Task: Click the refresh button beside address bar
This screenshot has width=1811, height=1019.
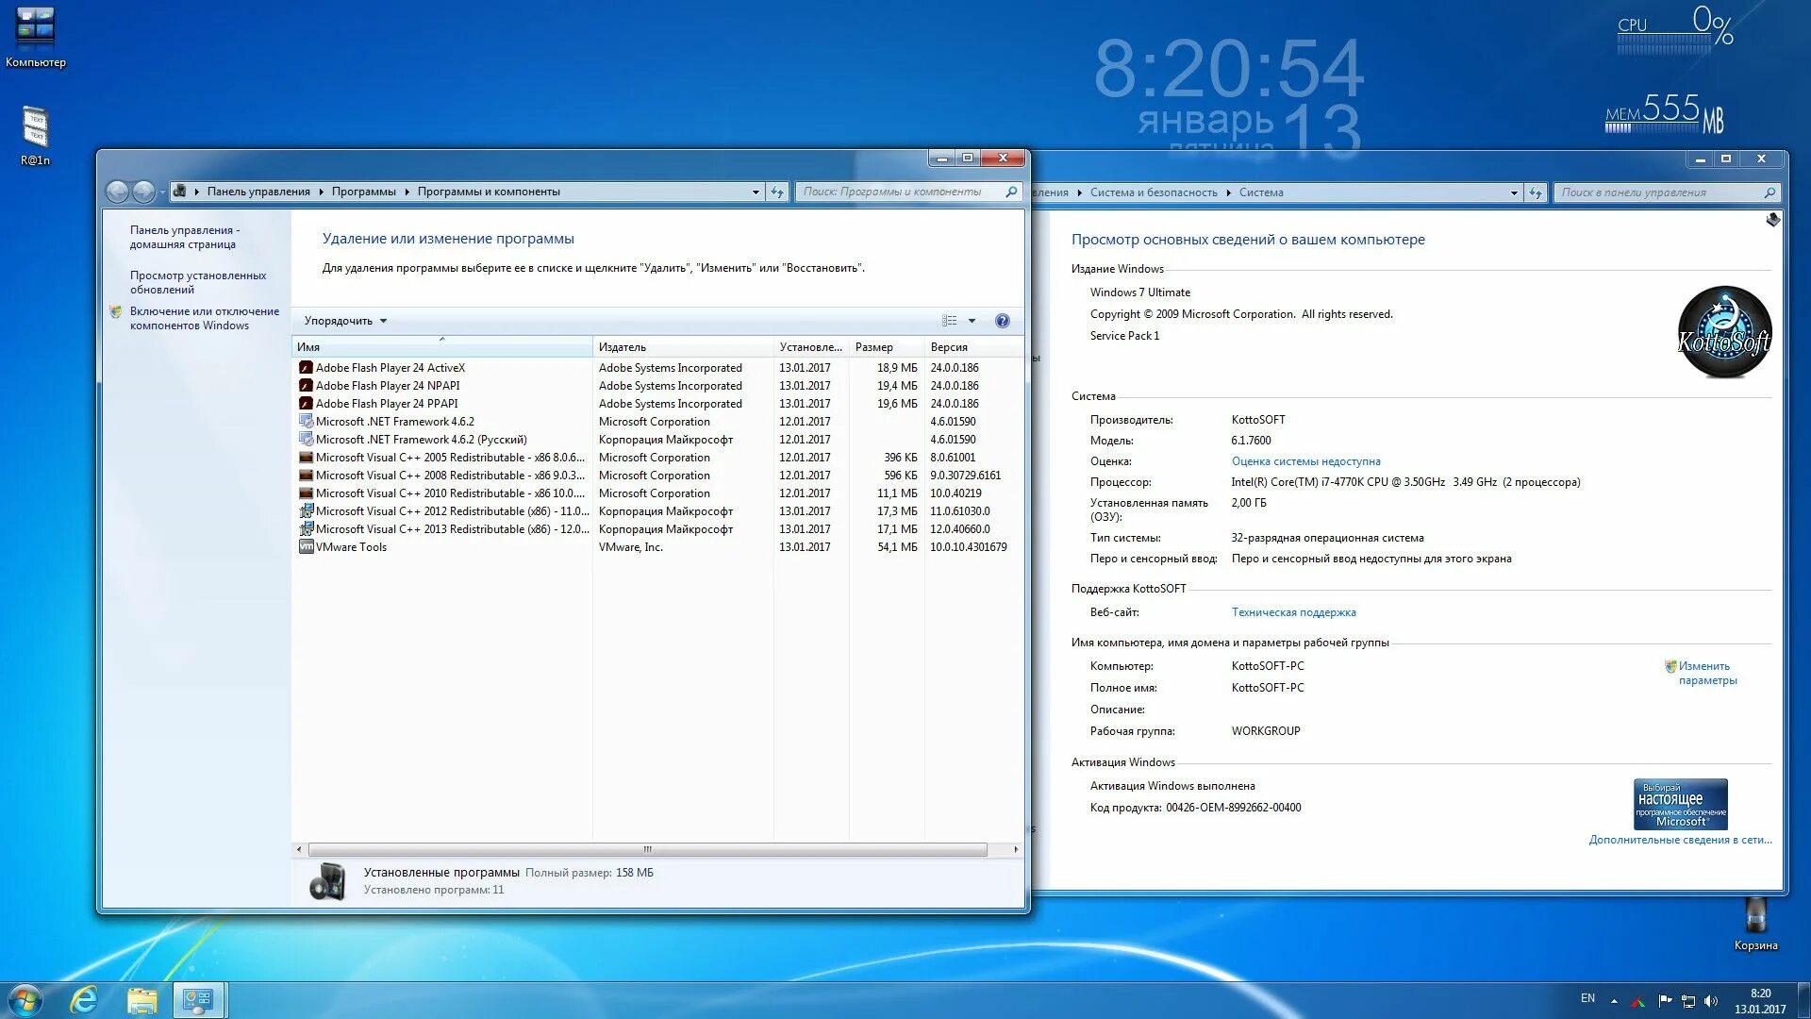Action: pyautogui.click(x=777, y=192)
